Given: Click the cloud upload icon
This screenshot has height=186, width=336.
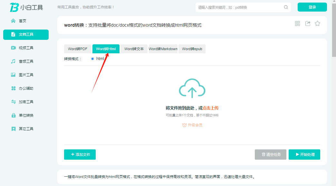Looking at the screenshot, I should pyautogui.click(x=192, y=88).
